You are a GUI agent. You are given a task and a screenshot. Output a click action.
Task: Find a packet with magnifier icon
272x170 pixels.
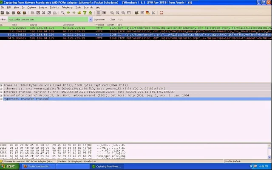[x=63, y=13]
